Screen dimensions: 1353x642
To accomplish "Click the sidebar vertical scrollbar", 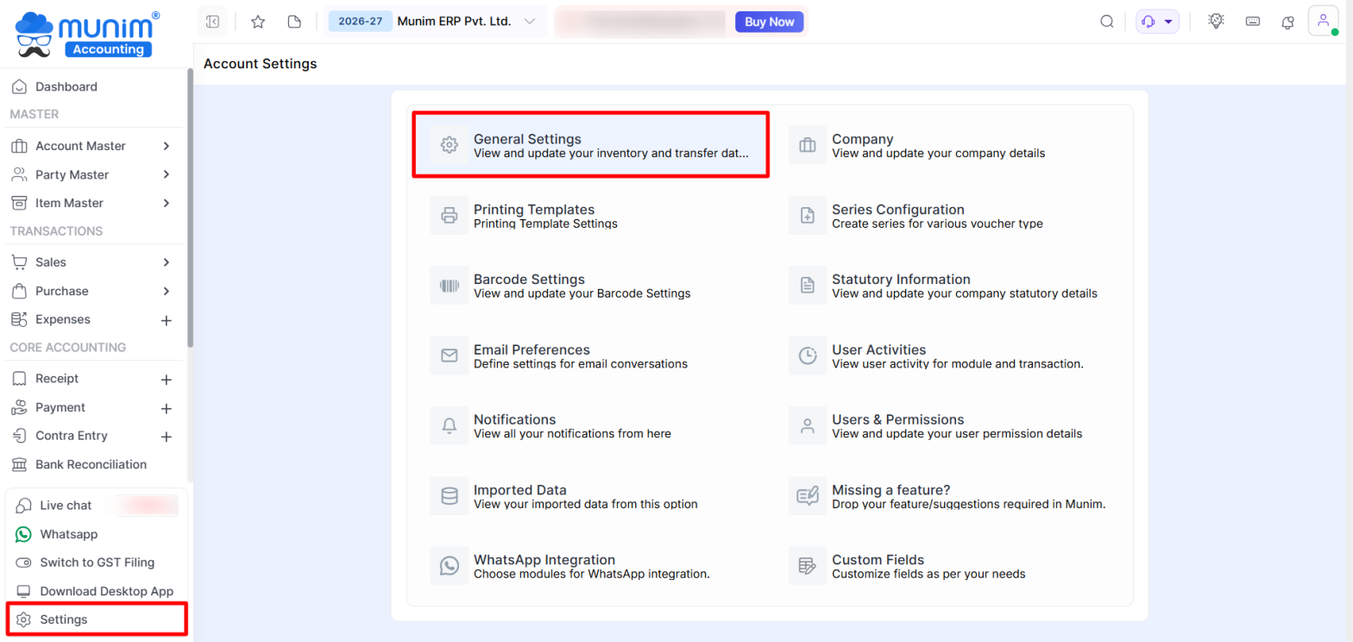I will point(190,207).
